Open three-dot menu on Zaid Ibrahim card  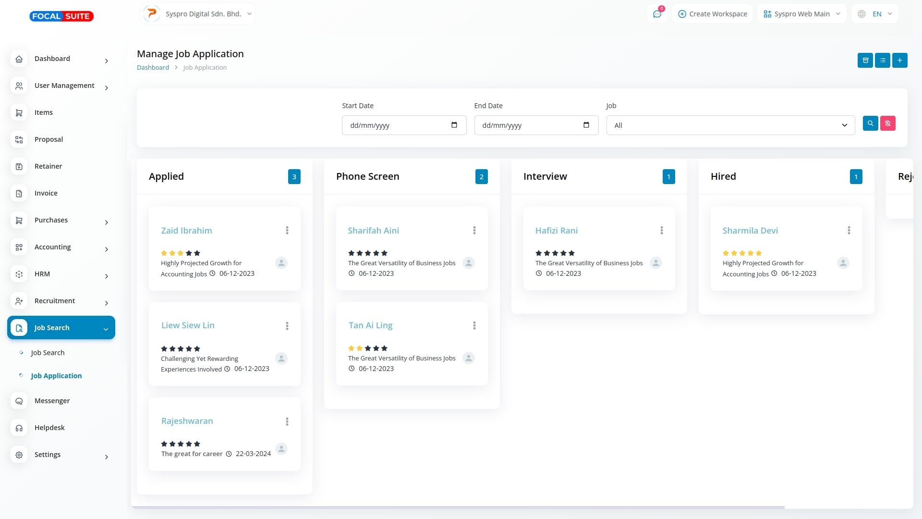[x=287, y=231]
